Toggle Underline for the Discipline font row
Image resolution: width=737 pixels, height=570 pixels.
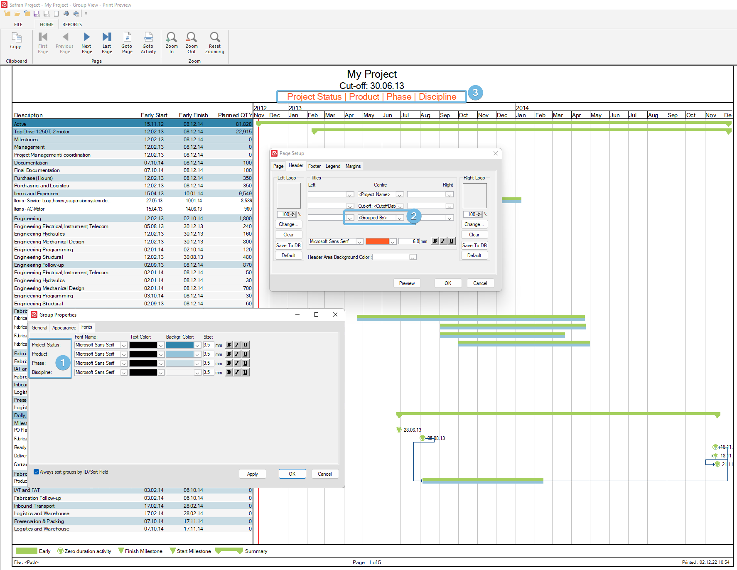coord(246,372)
